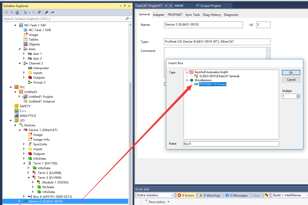Click the Name field containing Box 5

coord(231,144)
